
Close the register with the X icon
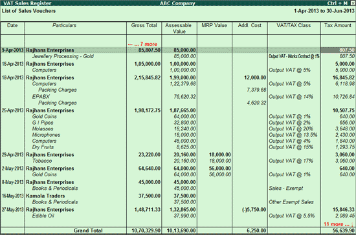coord(353,3)
